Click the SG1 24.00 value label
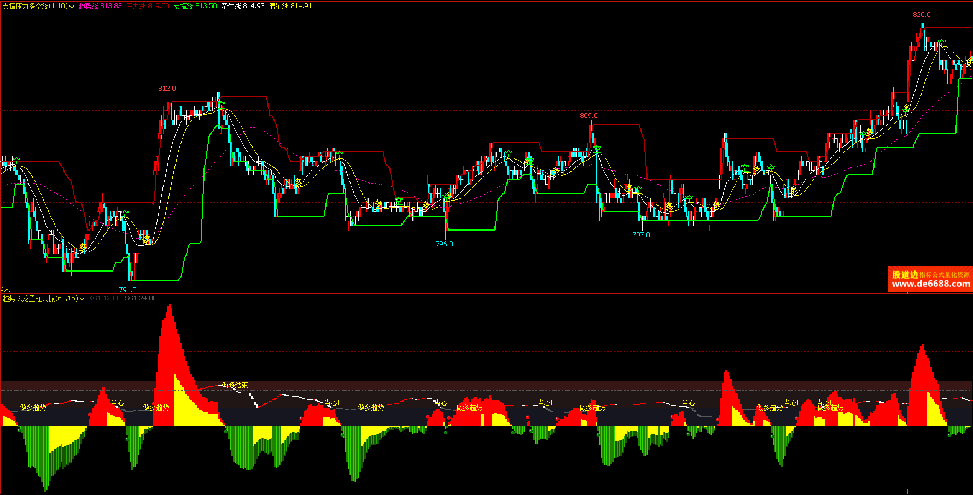The width and height of the screenshot is (973, 495). pos(141,298)
